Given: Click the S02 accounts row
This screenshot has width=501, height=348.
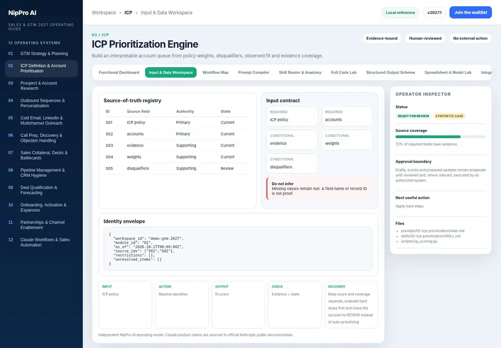Looking at the screenshot, I should [x=177, y=134].
